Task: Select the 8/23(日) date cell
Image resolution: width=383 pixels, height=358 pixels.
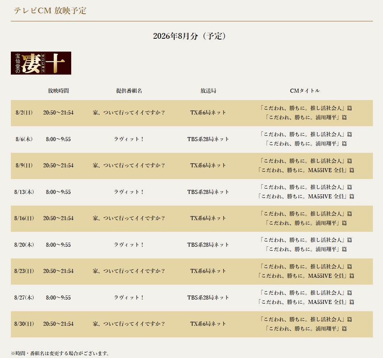Action: [24, 271]
